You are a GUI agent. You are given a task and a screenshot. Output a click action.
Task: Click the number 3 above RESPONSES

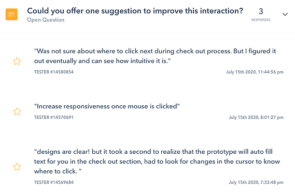(261, 11)
